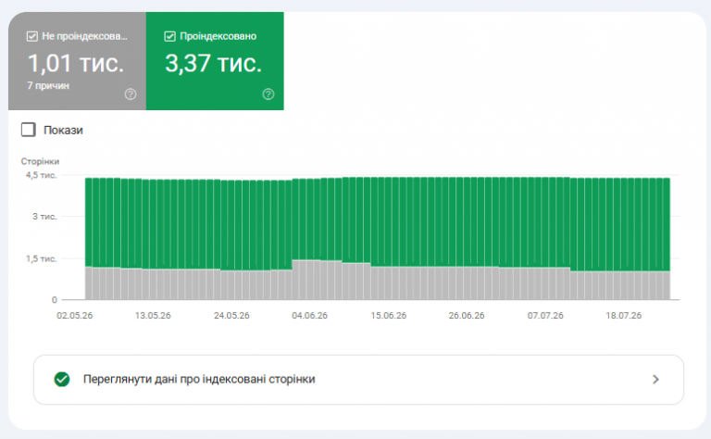Select the grey Не проіндексовано 1,01 тис. card
The image size is (711, 439).
(x=77, y=61)
